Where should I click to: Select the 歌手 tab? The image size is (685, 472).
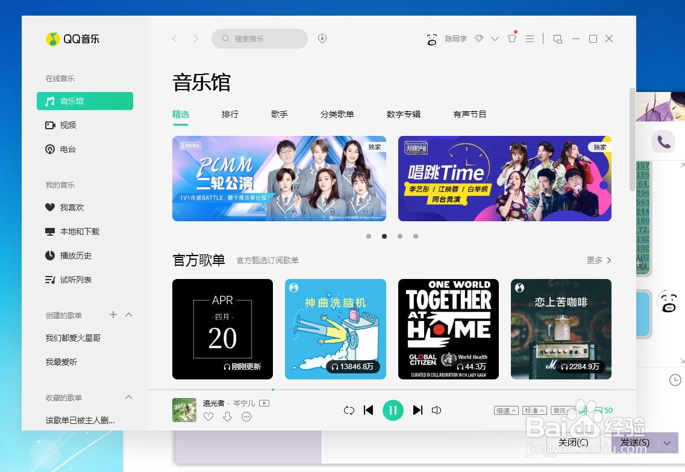pos(280,114)
